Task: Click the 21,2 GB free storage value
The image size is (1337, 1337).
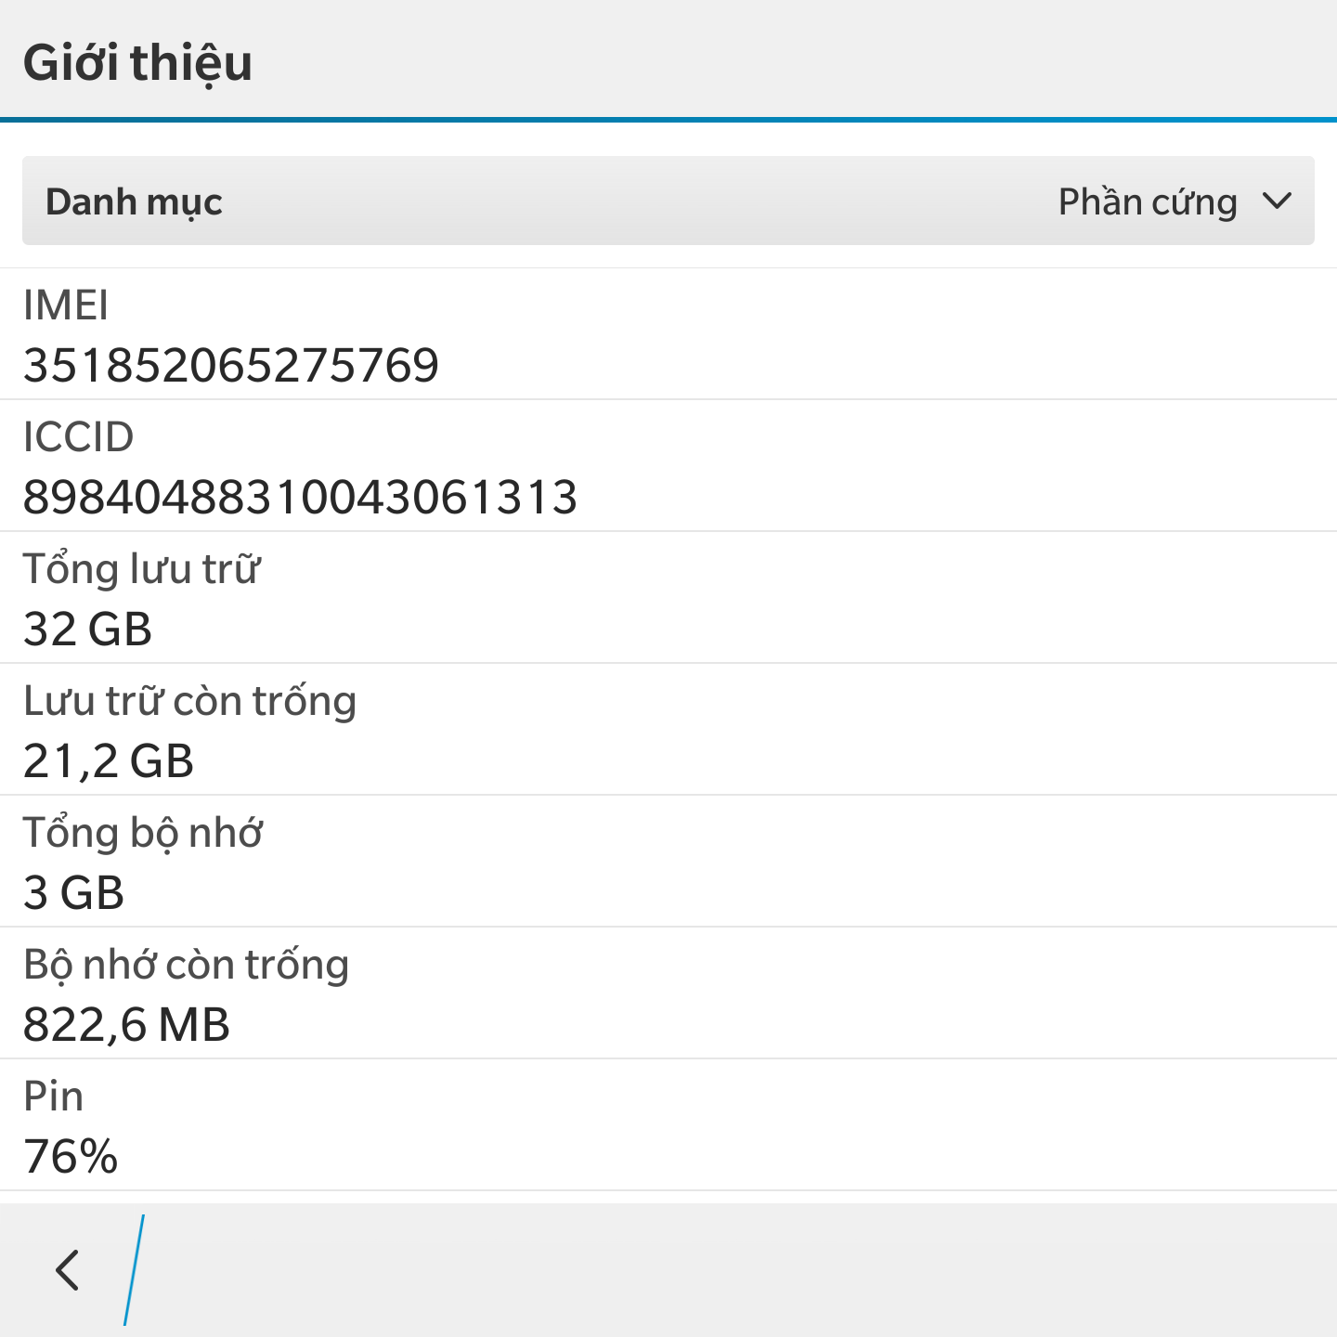Action: [x=109, y=761]
